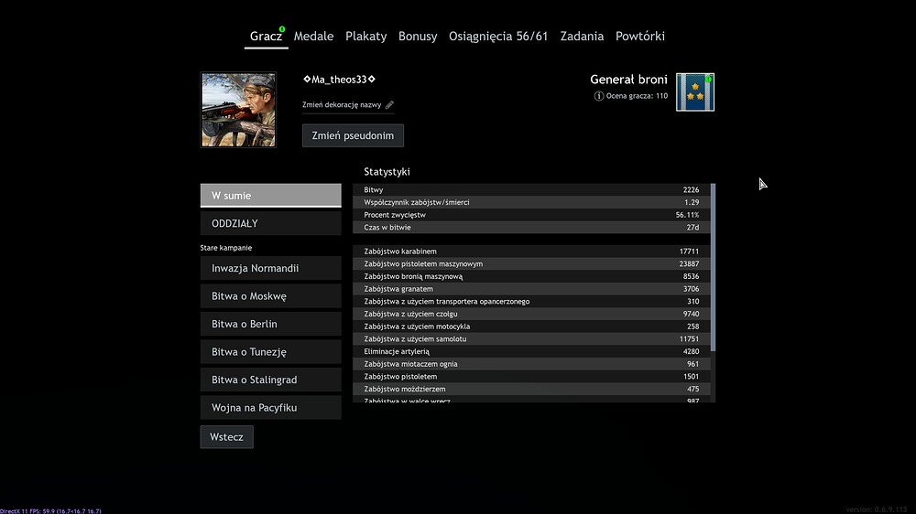The height and width of the screenshot is (514, 916).
Task: Open Osiągnięcia 56/61 tab
Action: click(x=498, y=37)
